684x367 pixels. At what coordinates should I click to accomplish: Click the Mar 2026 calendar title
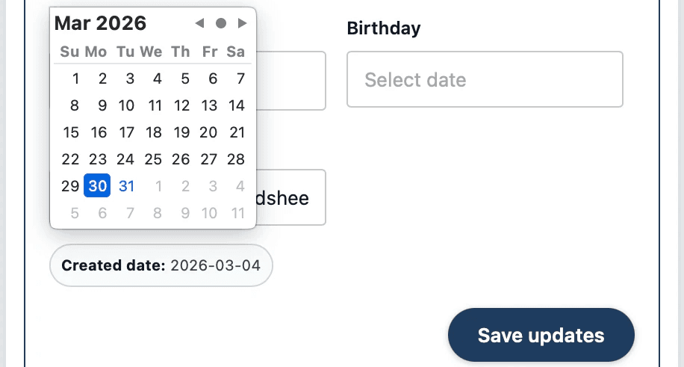(101, 23)
